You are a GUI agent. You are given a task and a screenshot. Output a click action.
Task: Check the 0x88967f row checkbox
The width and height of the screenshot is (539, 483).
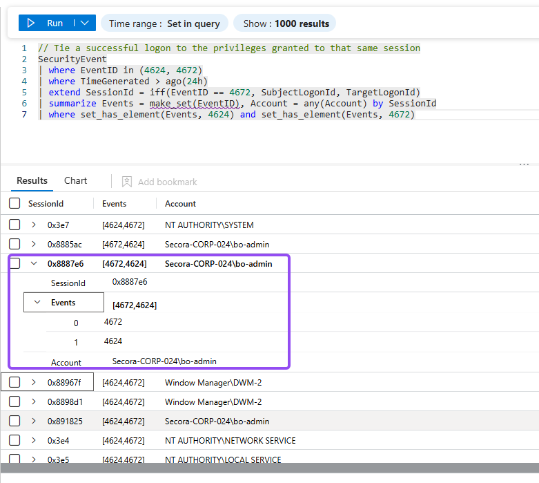click(14, 382)
